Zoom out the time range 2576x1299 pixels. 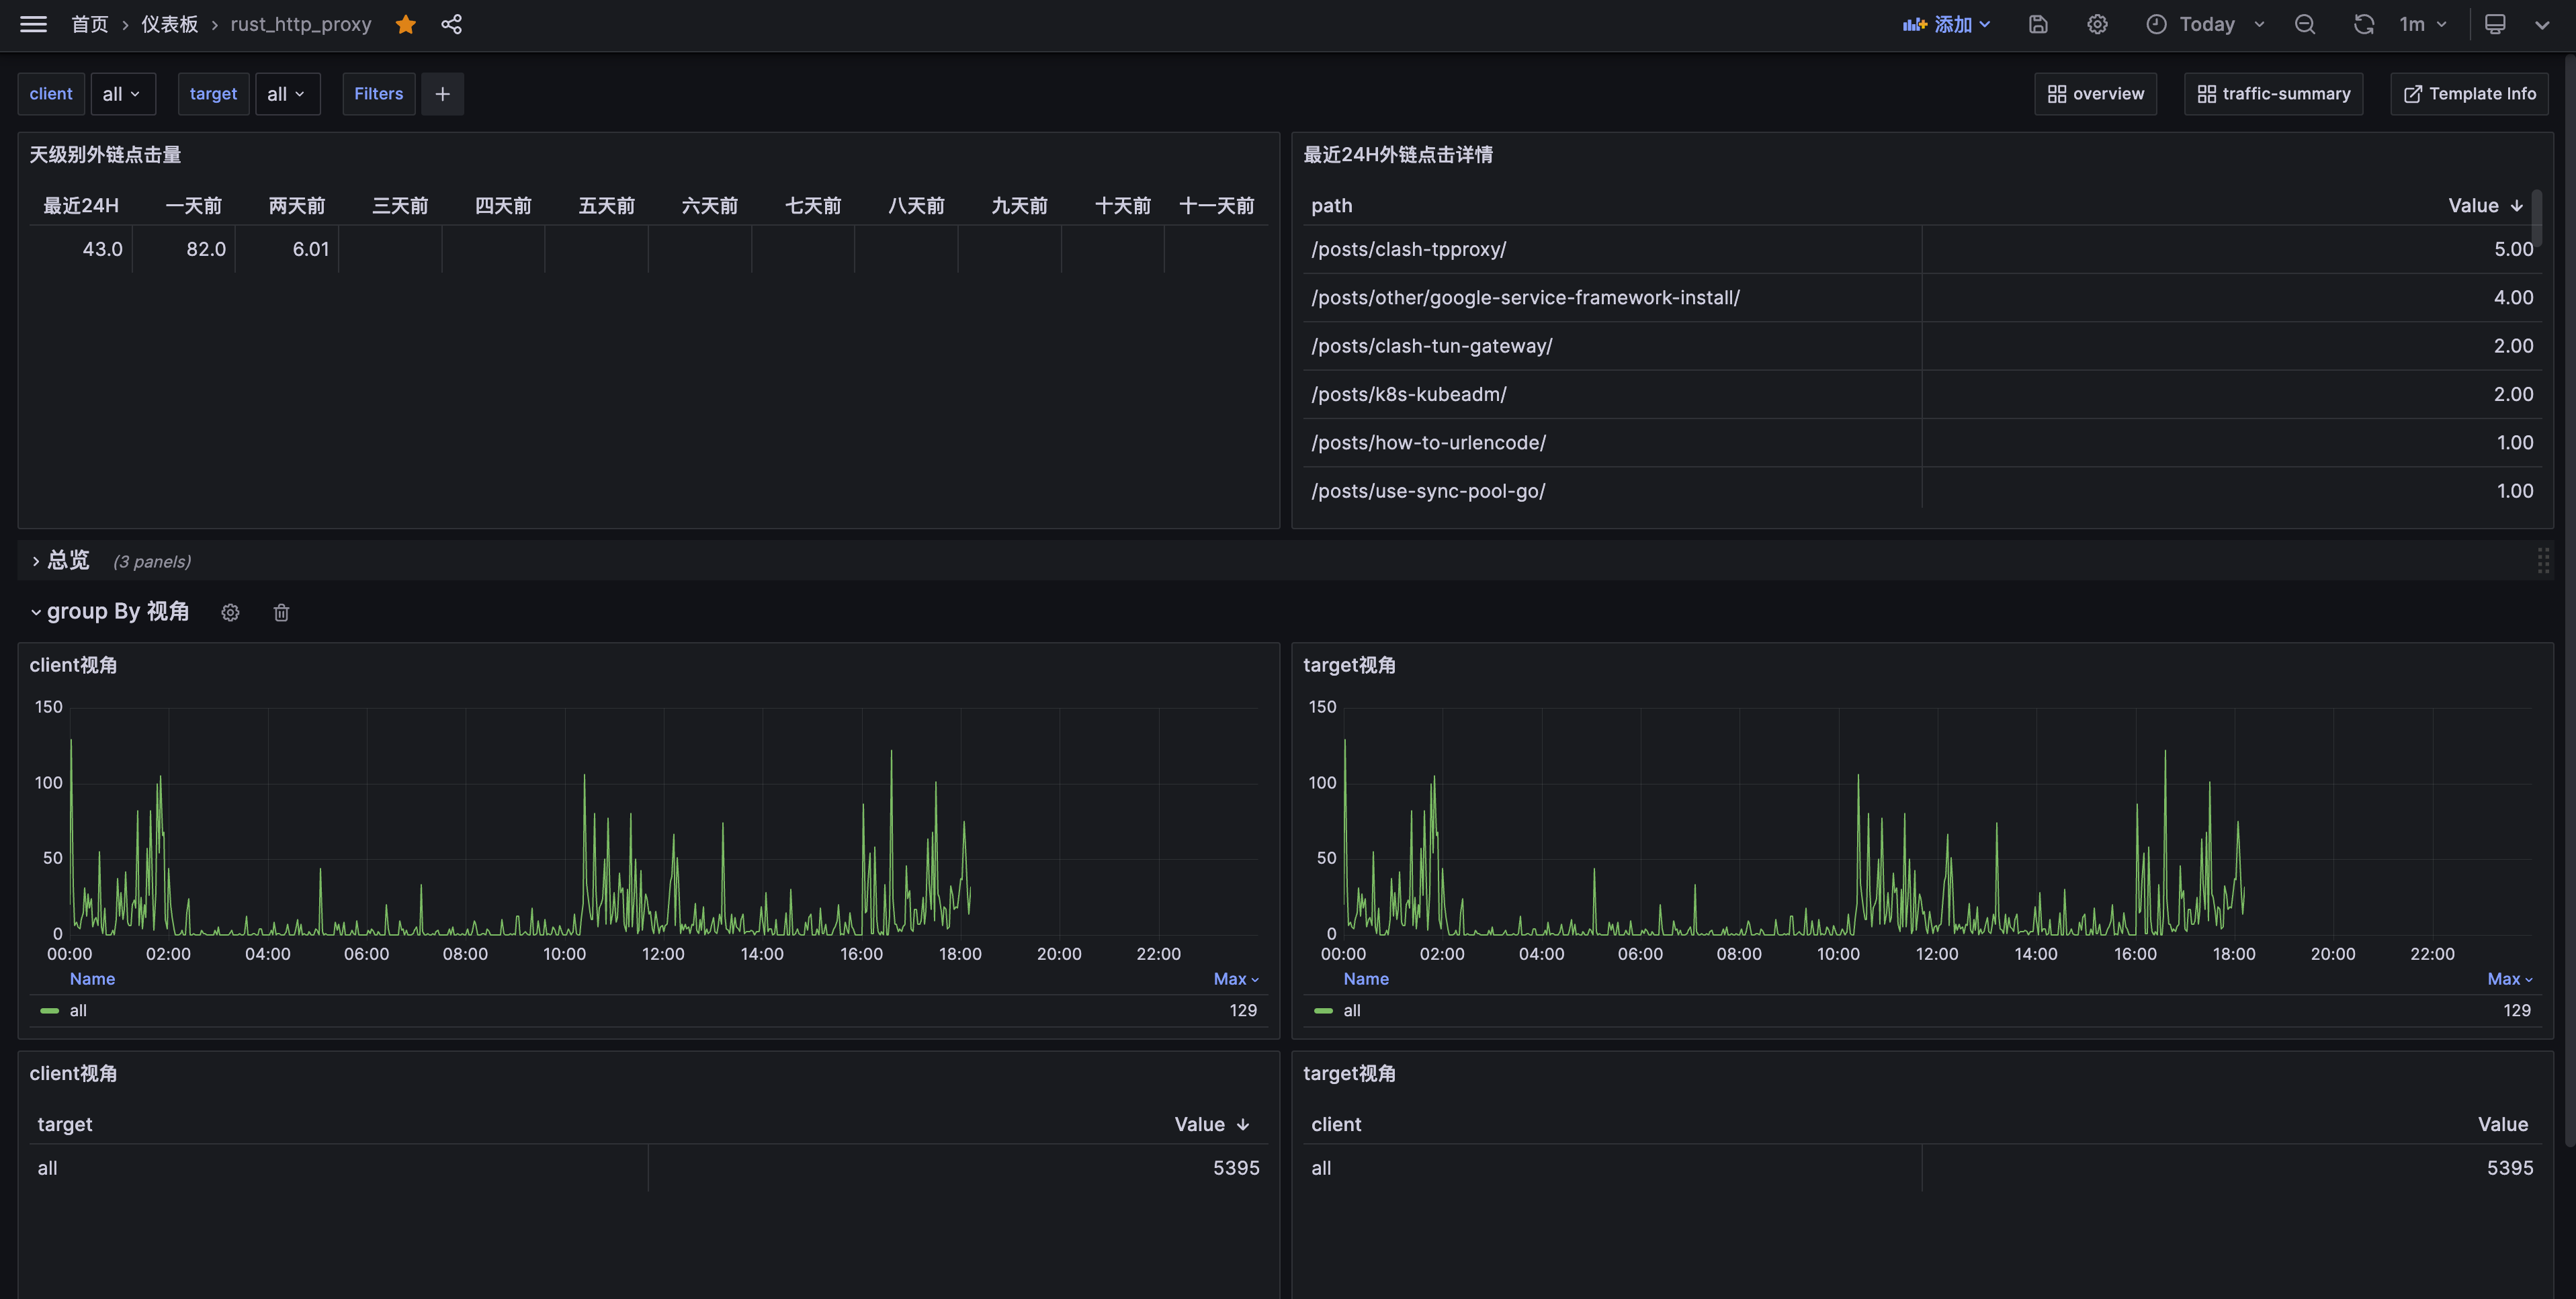(2305, 24)
